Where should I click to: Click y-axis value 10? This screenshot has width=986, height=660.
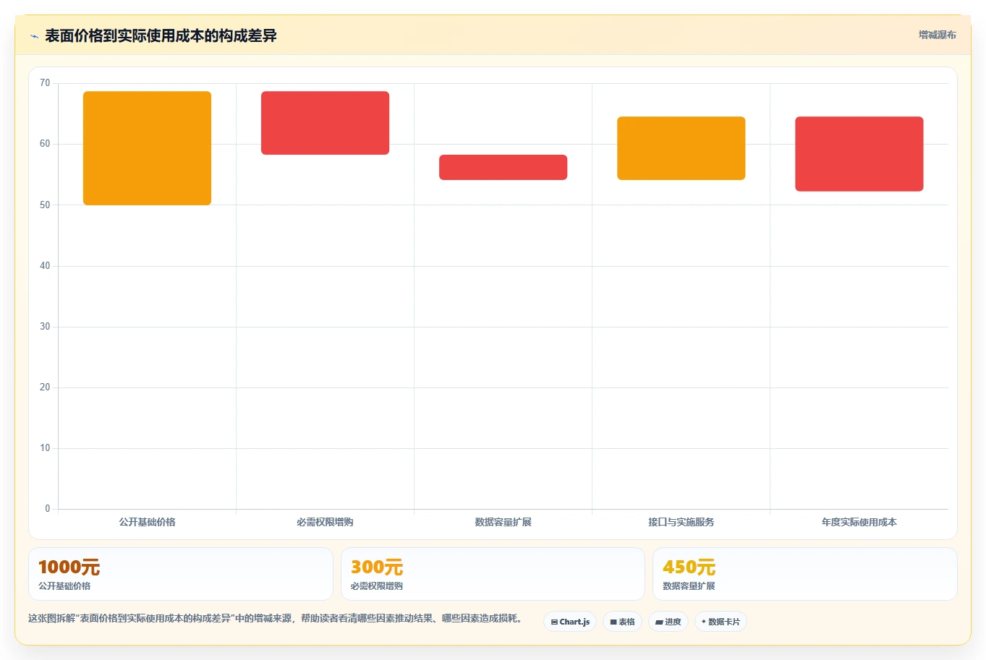[45, 448]
